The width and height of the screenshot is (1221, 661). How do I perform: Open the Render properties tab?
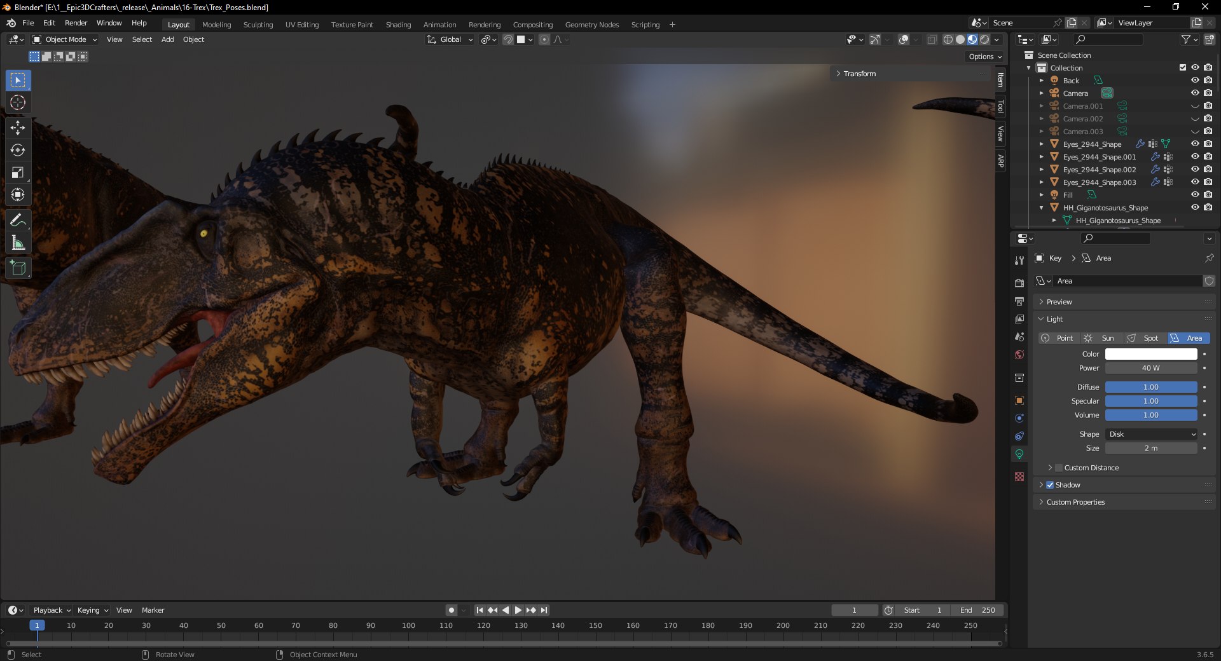[x=1019, y=283]
